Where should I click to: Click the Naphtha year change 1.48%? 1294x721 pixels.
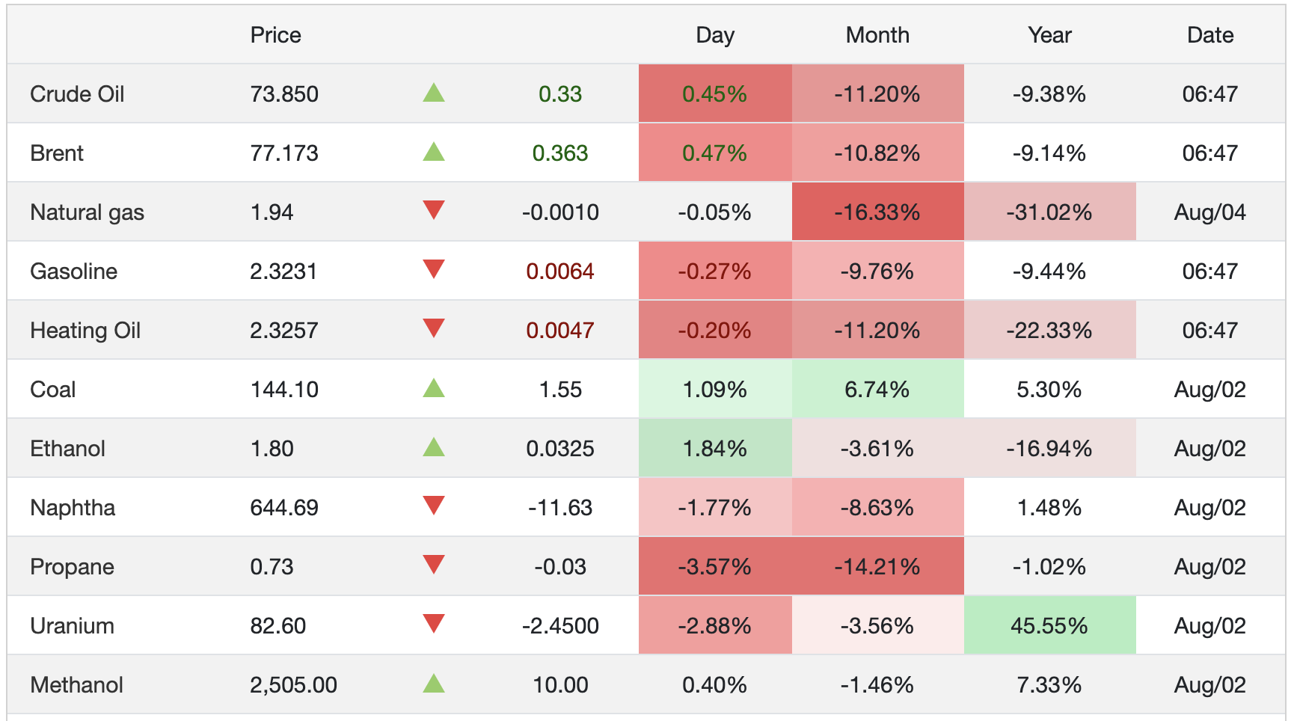[x=1049, y=508]
